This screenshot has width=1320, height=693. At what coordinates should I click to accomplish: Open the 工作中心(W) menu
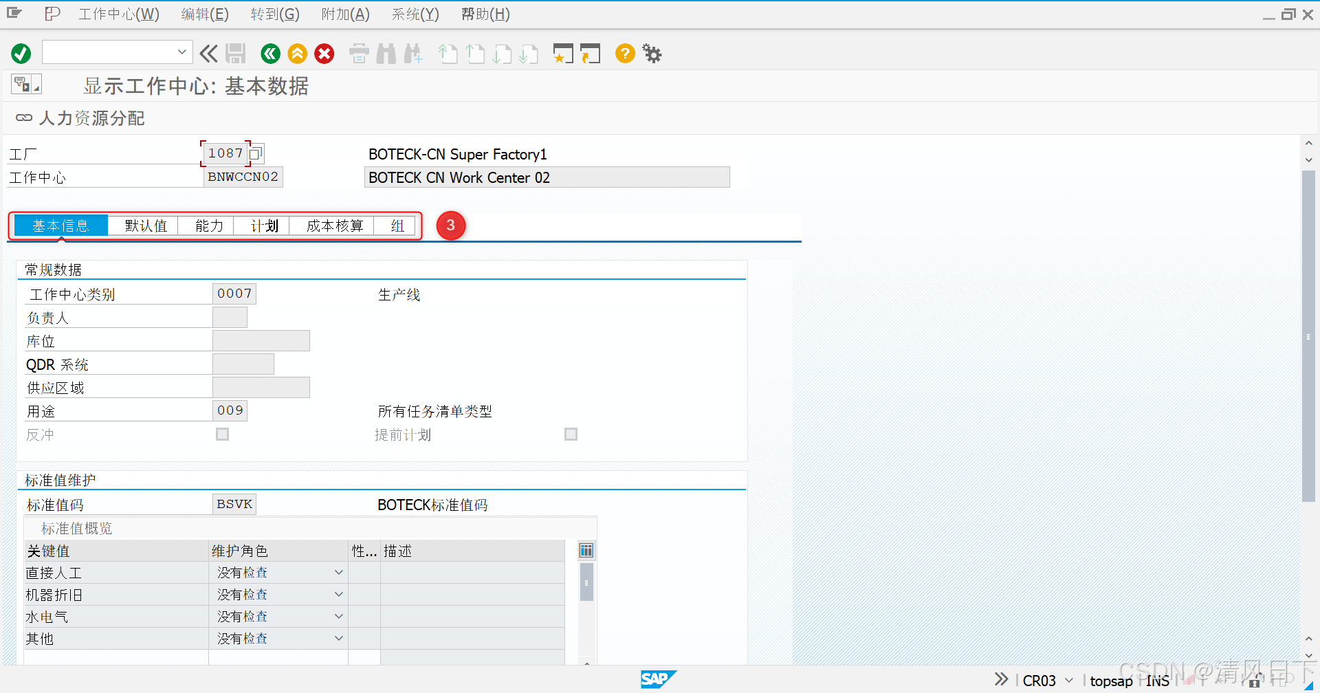point(119,14)
